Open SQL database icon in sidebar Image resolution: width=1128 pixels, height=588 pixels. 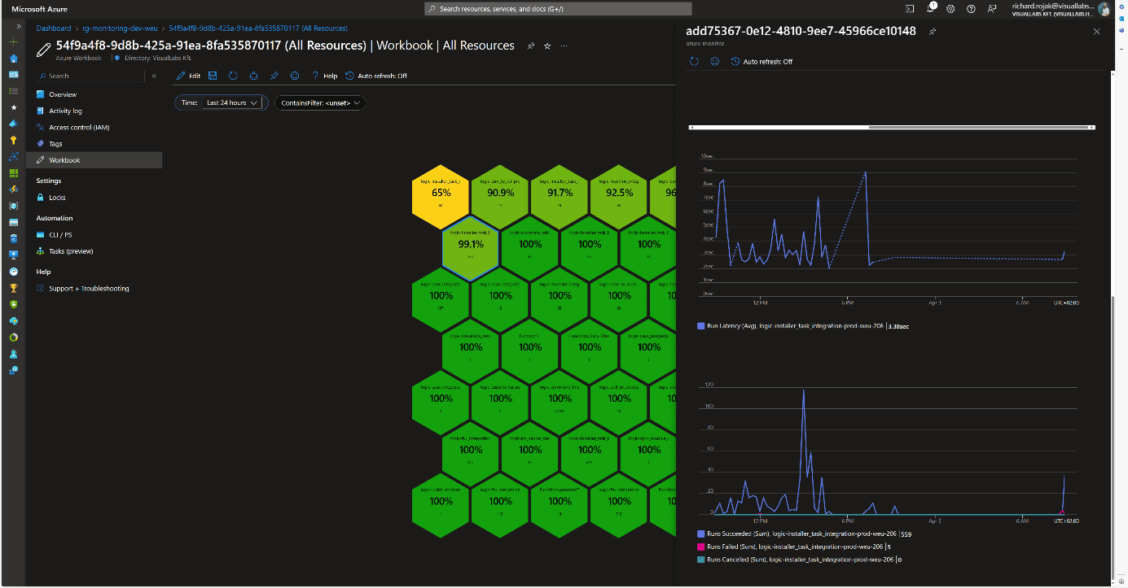point(13,238)
